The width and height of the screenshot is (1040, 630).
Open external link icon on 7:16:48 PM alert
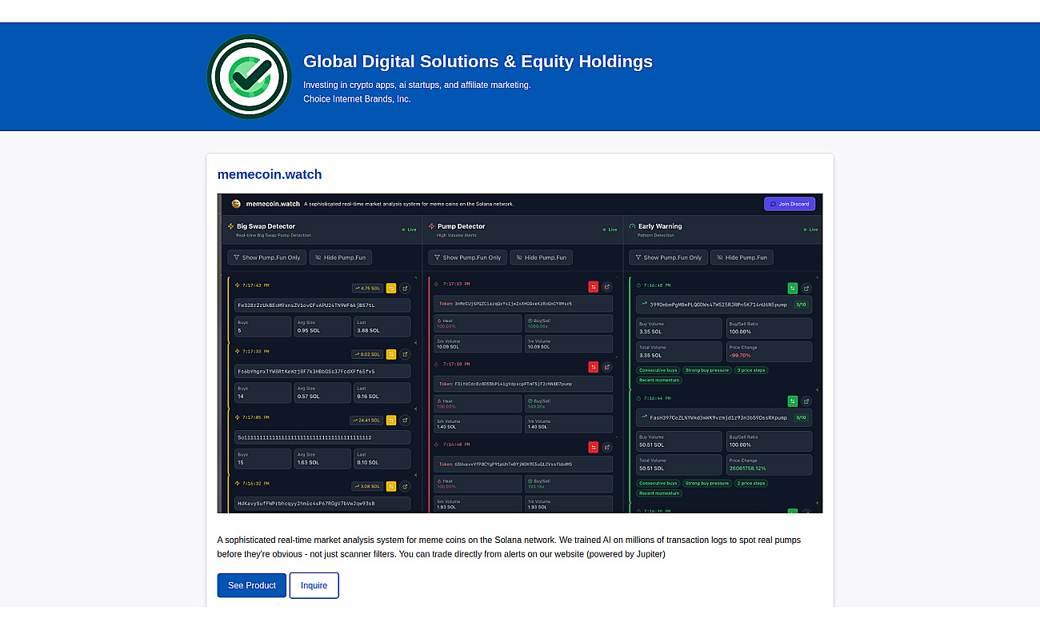(x=806, y=289)
